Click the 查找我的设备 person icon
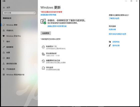This screenshot has width=140, height=107. tap(4, 63)
